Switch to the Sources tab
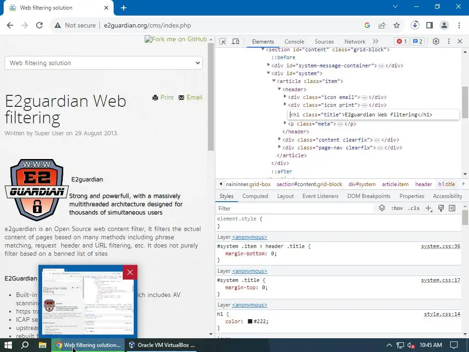 [x=324, y=42]
